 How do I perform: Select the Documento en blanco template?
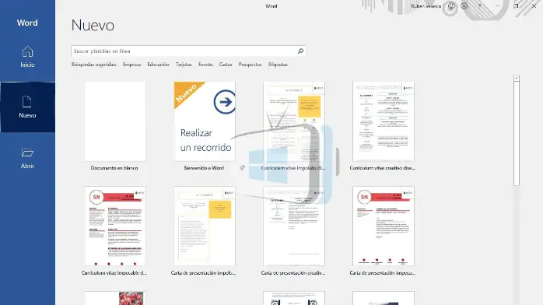tap(115, 121)
